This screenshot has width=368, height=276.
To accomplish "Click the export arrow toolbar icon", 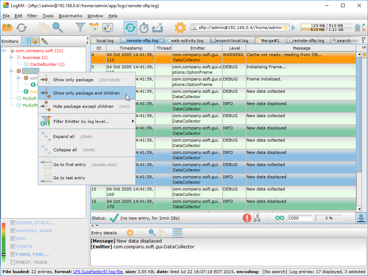I will tap(157, 28).
